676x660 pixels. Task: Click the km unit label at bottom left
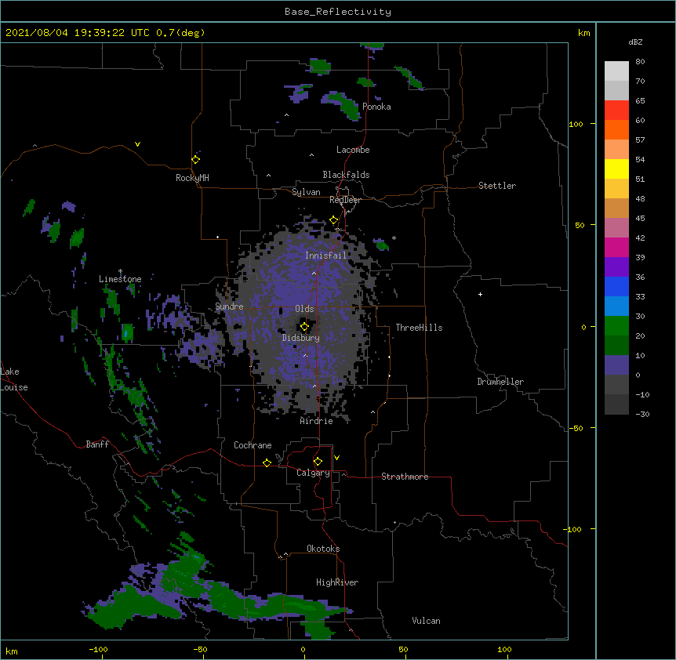[12, 651]
